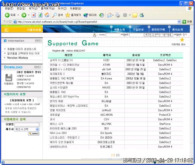The width and height of the screenshot is (195, 165).
Task: Click the password input field
Action: click(x=136, y=35)
